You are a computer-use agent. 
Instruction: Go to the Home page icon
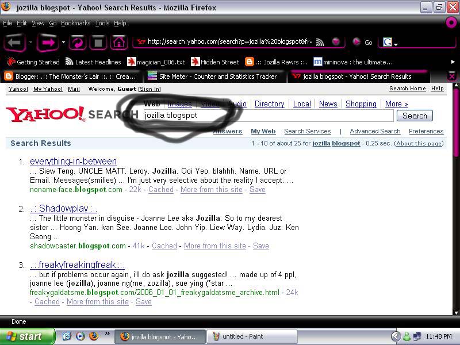click(119, 43)
